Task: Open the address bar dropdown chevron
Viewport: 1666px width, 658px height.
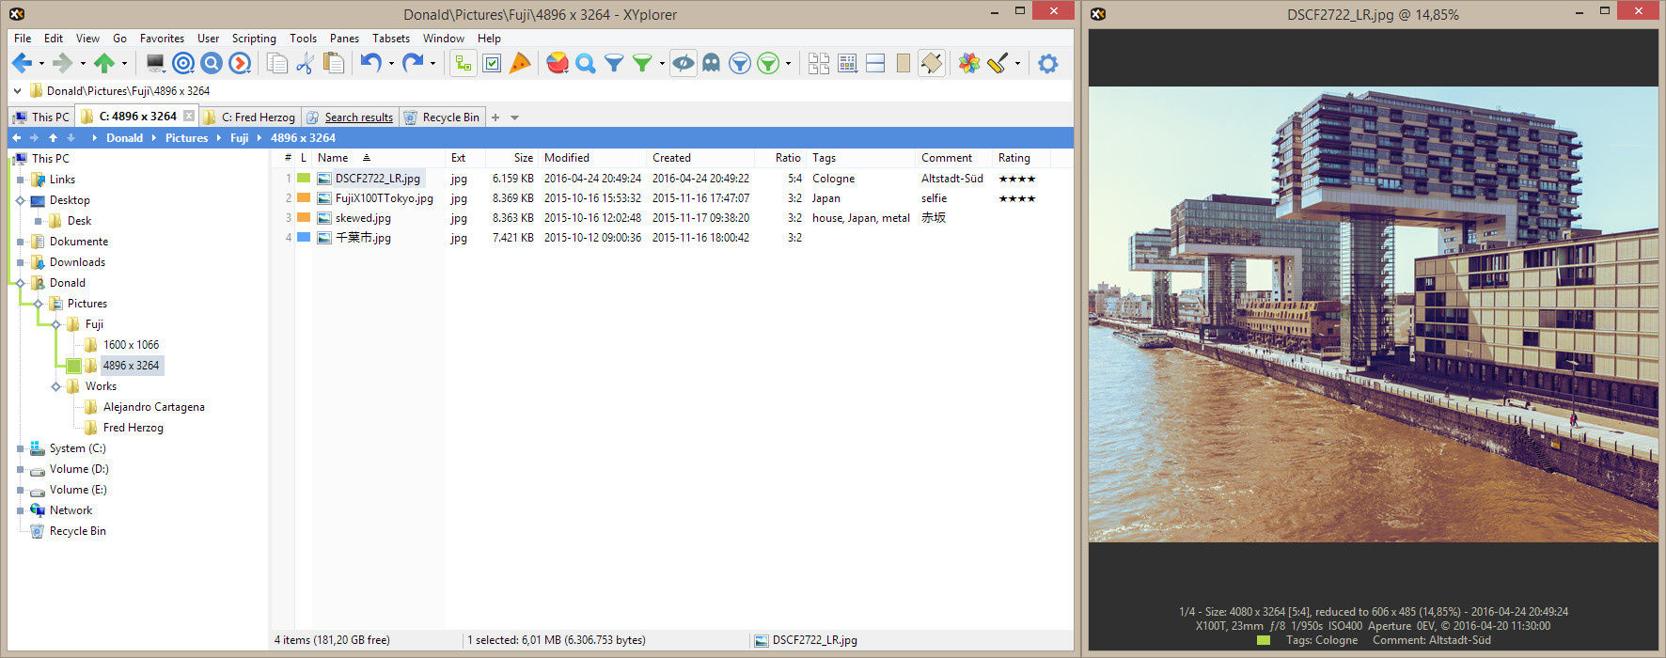Action: pyautogui.click(x=17, y=91)
